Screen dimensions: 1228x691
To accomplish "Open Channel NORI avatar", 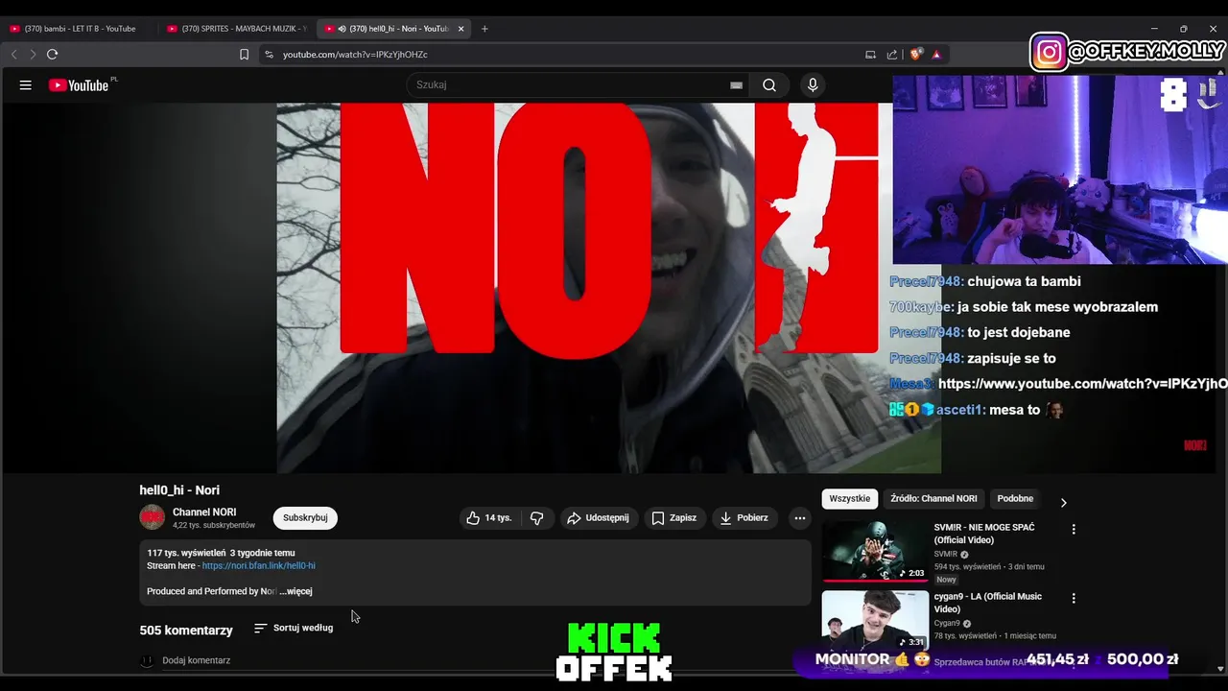I will (153, 517).
